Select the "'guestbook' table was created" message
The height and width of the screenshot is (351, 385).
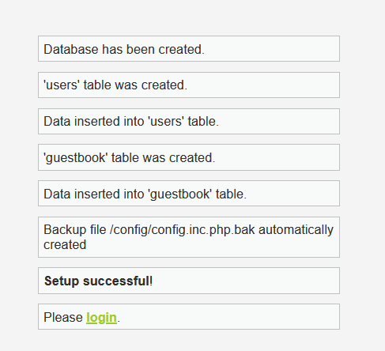pyautogui.click(x=189, y=157)
